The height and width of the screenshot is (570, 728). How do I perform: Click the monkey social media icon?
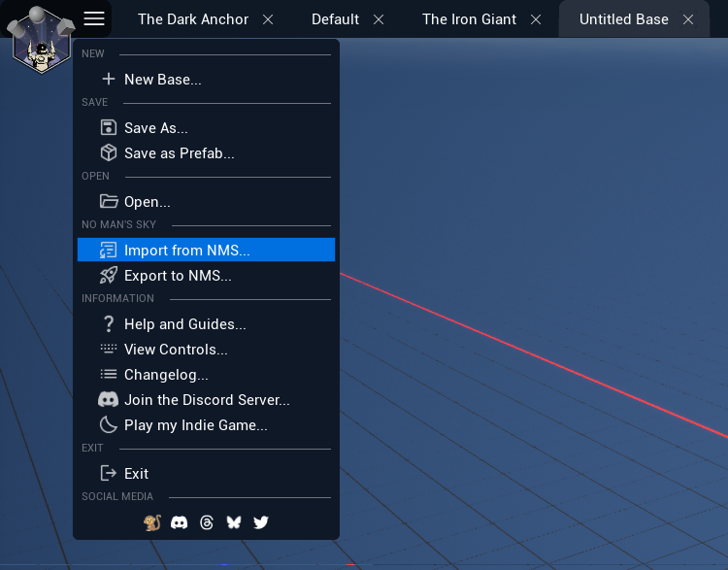pyautogui.click(x=151, y=522)
